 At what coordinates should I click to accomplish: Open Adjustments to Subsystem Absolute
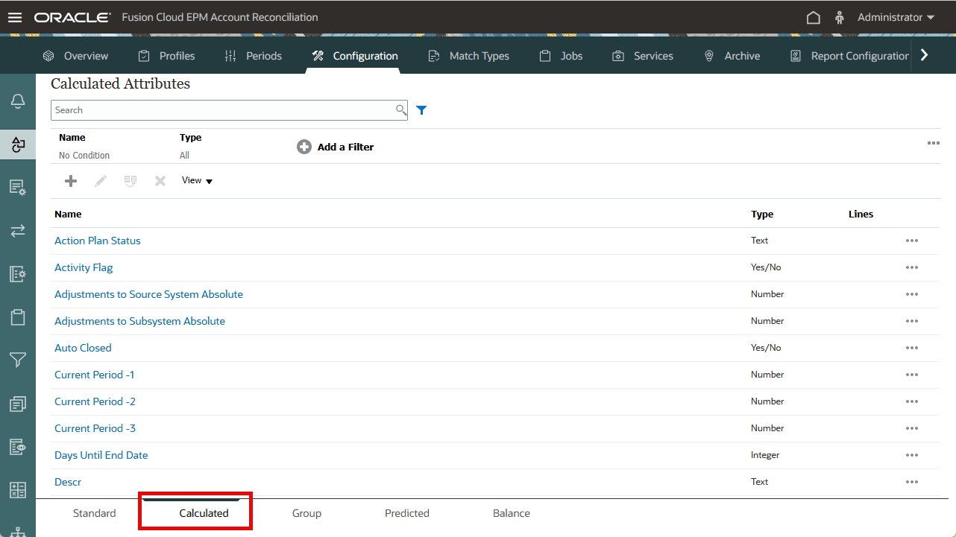tap(139, 321)
